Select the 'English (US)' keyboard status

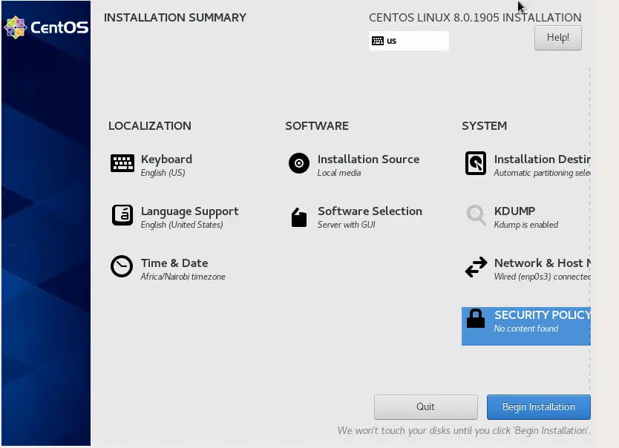[x=163, y=173]
